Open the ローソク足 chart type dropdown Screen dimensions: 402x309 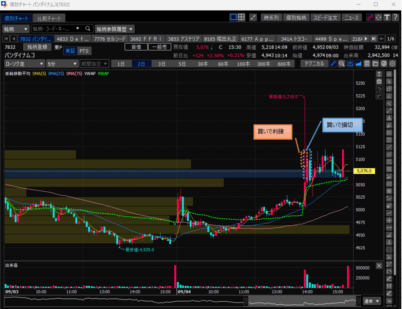click(24, 64)
